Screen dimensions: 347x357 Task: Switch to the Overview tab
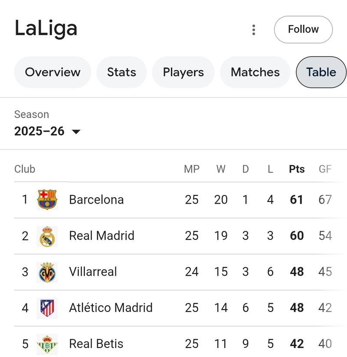coord(52,72)
